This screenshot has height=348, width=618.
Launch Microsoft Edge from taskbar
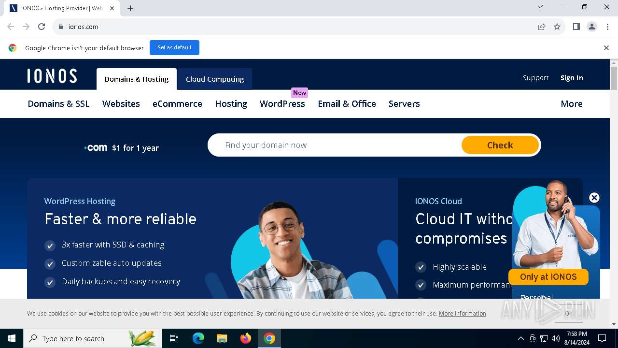click(198, 338)
